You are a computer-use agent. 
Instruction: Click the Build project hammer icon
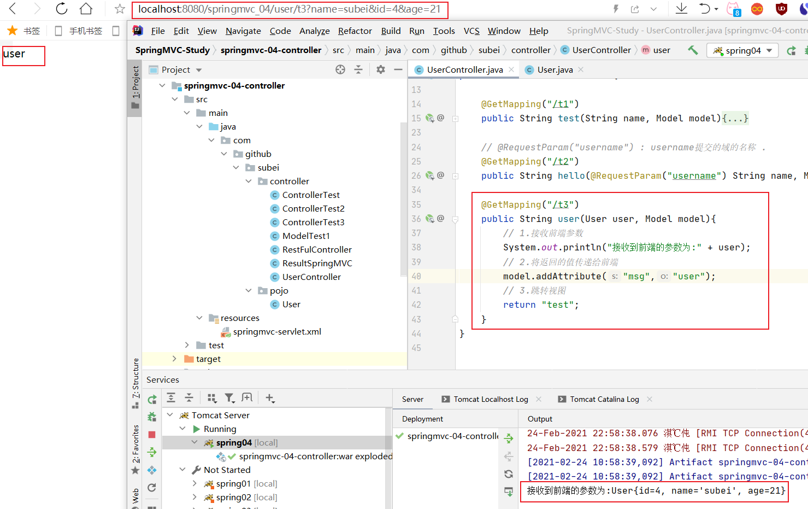point(693,50)
